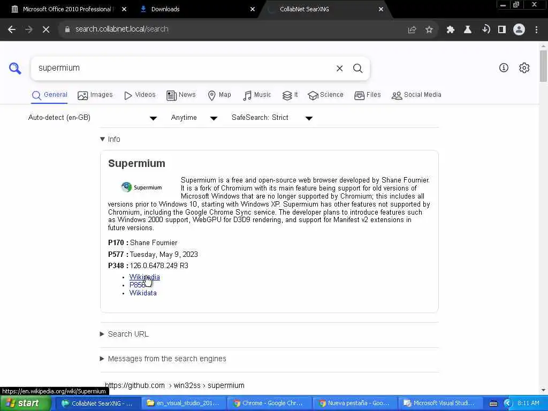The image size is (548, 411).
Task: Switch to the General category tab
Action: click(x=49, y=95)
